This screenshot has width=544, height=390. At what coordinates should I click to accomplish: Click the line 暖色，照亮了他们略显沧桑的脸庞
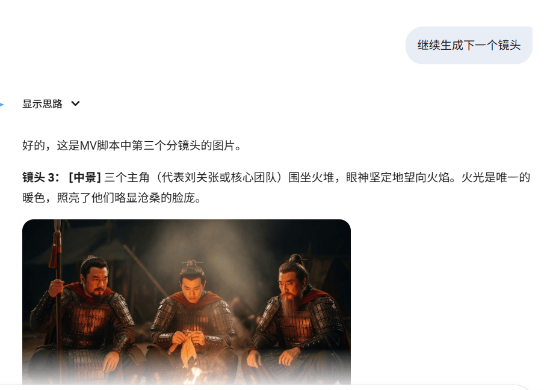click(111, 198)
